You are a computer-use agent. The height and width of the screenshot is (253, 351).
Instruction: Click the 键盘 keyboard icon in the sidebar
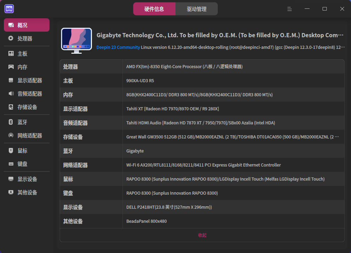(x=11, y=164)
